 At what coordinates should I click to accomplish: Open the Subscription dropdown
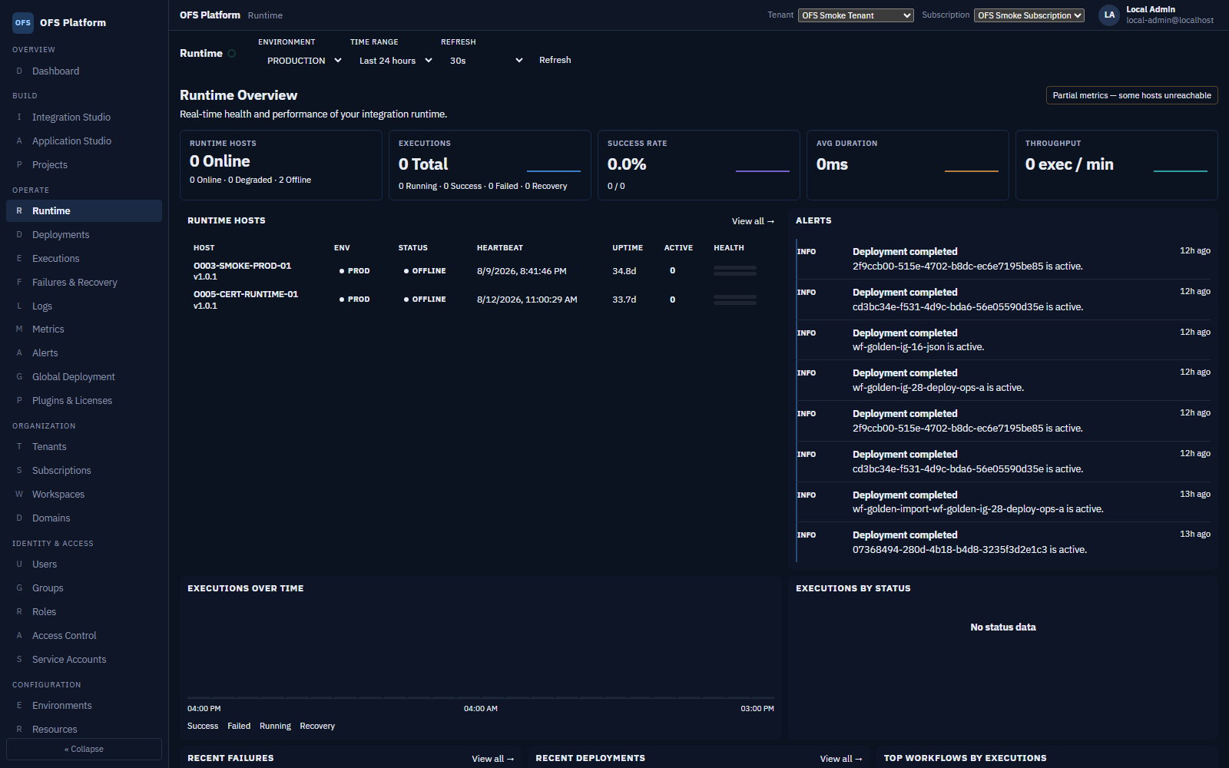1029,15
